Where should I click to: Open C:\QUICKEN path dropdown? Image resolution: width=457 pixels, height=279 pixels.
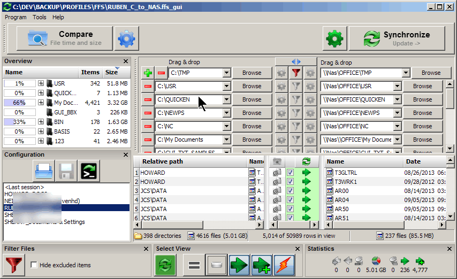227,99
